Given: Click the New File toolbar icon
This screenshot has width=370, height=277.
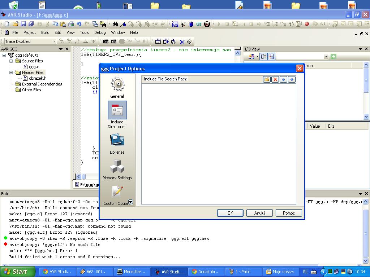Looking at the screenshot, I should [x=7, y=24].
